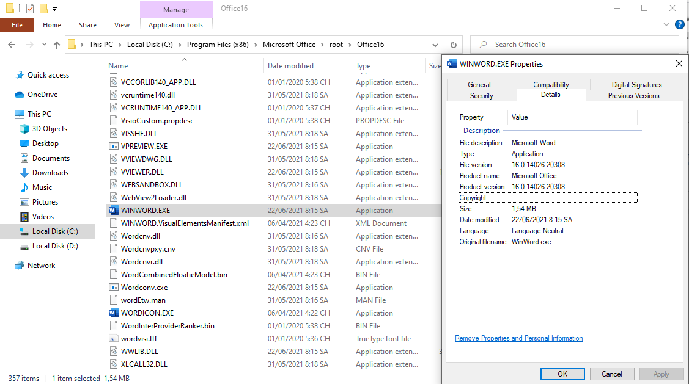Click the wordvisi.ttf font file icon
689x384 pixels.
[x=112, y=338]
